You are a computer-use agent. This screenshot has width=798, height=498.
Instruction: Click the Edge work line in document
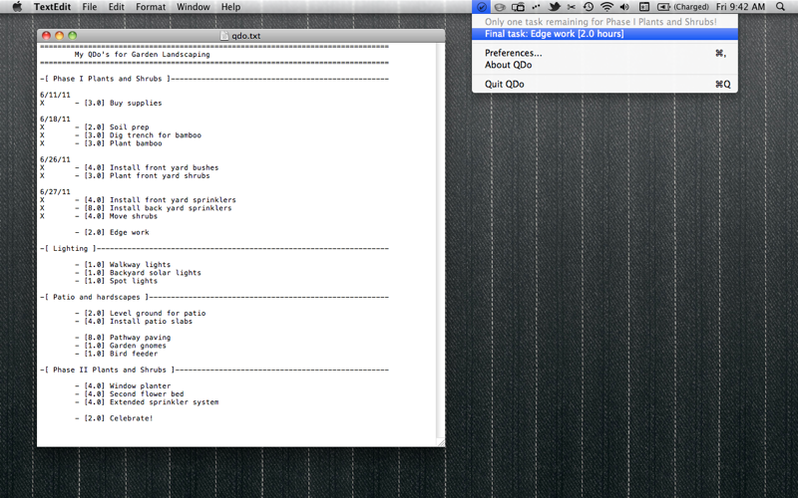(112, 232)
